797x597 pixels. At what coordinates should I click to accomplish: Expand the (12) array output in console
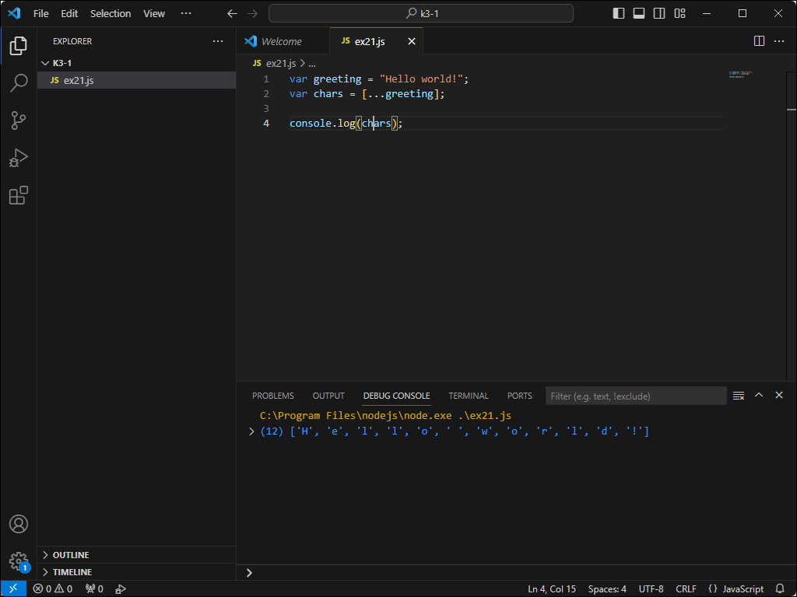[x=251, y=431]
